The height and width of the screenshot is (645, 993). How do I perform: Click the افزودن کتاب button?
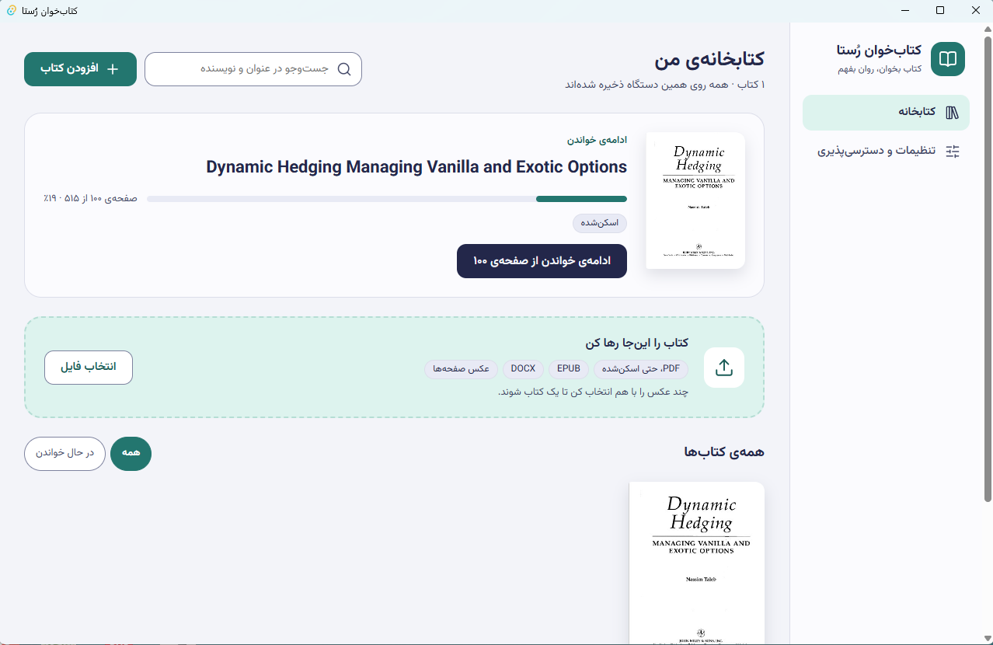tap(80, 69)
